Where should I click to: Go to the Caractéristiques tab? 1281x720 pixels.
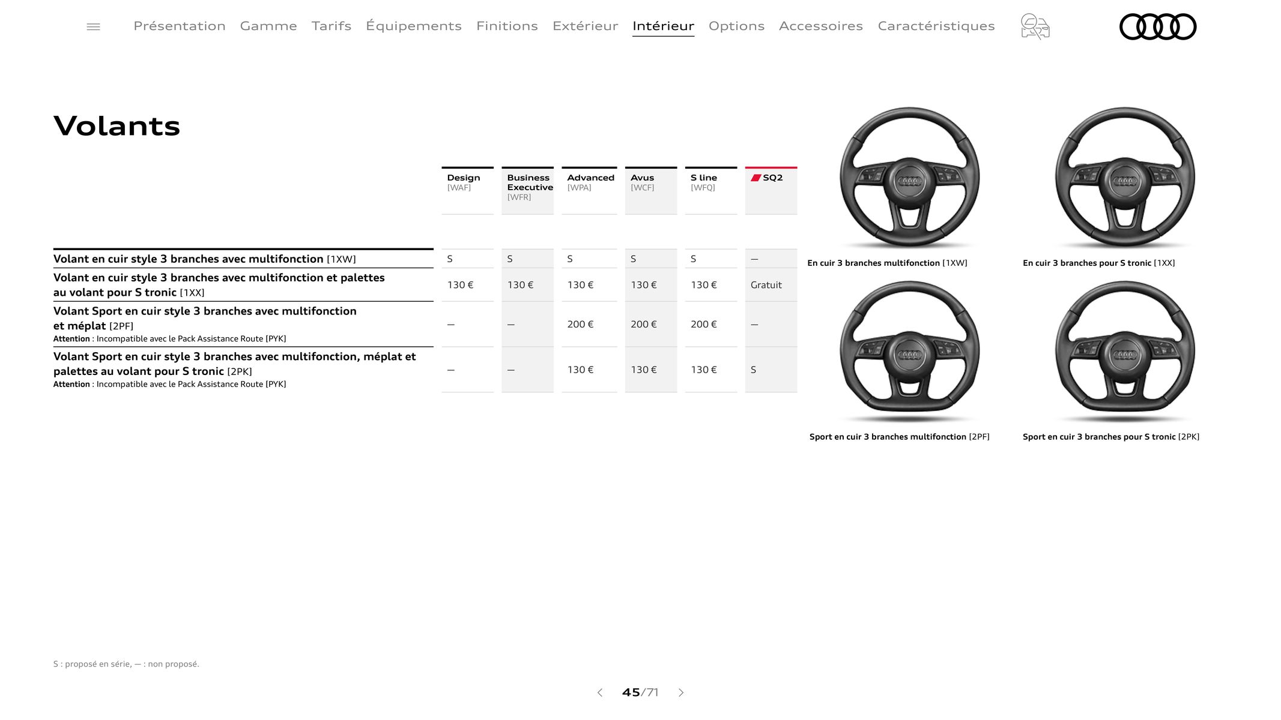pyautogui.click(x=936, y=26)
